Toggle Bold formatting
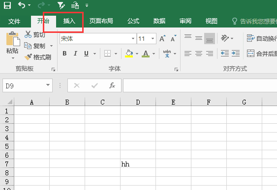This screenshot has height=190, width=277. click(64, 53)
